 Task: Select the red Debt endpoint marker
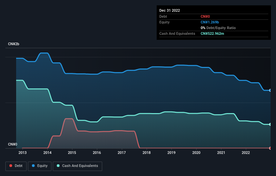[270, 148]
